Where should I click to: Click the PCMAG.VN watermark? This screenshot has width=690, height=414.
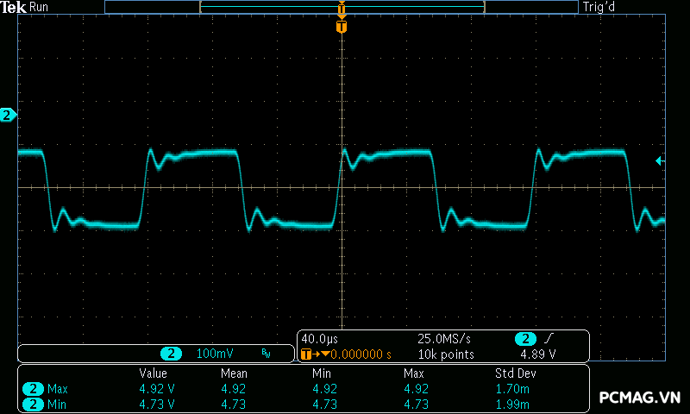pyautogui.click(x=639, y=398)
